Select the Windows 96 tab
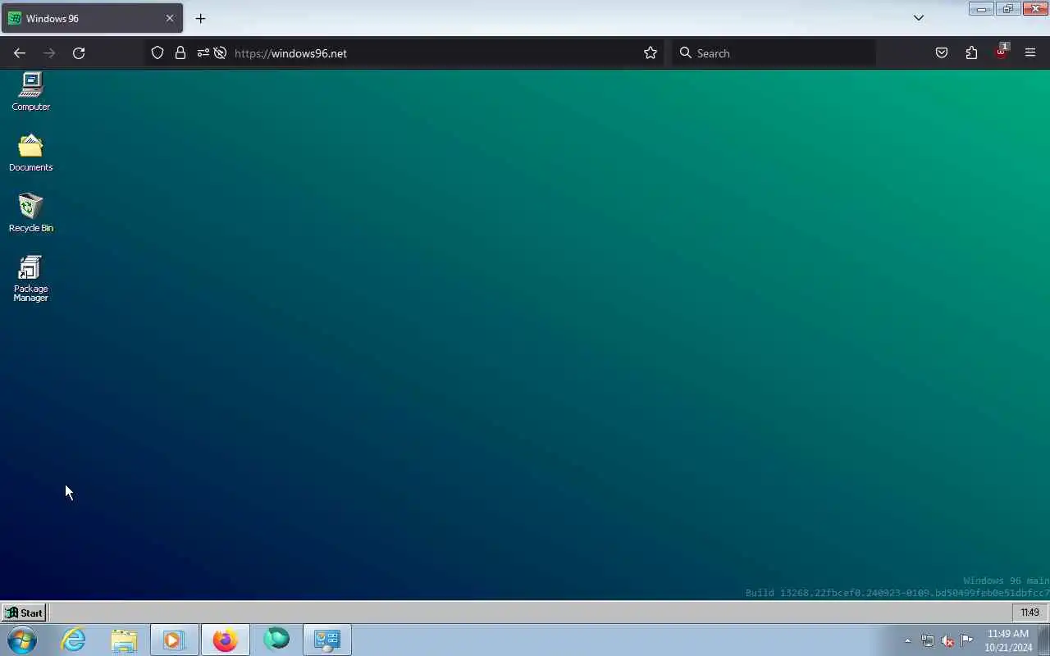Viewport: 1050px width, 656px height. (x=92, y=18)
